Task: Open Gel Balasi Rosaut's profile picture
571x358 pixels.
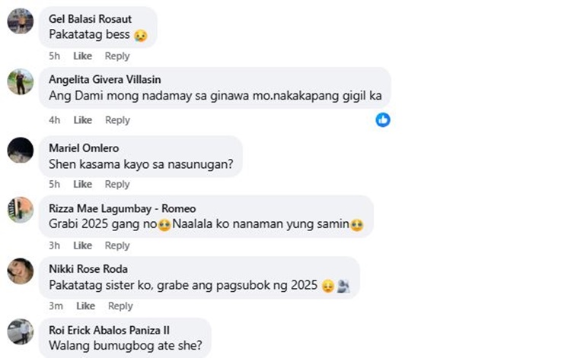Action: (x=21, y=21)
